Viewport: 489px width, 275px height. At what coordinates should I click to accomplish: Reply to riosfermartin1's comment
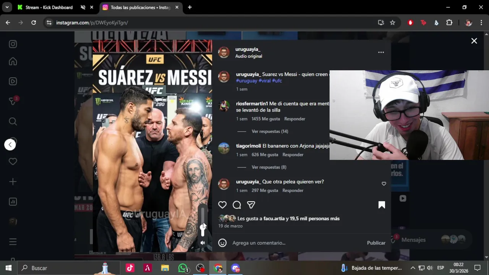[x=295, y=119]
